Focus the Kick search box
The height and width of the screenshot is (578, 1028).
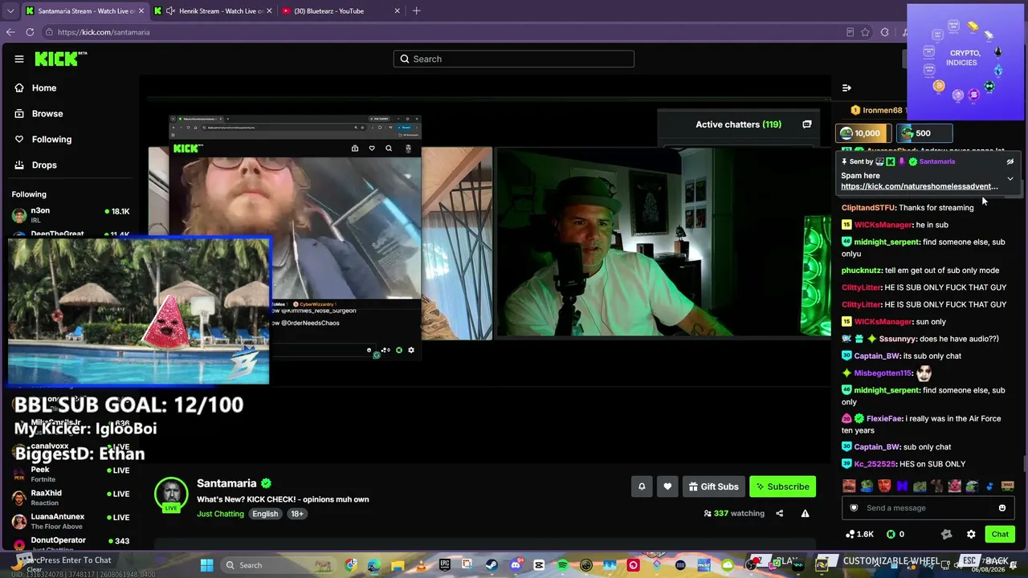click(x=514, y=59)
